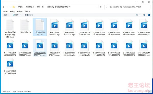Open the more view options dropdown arrow

tap(139, 15)
